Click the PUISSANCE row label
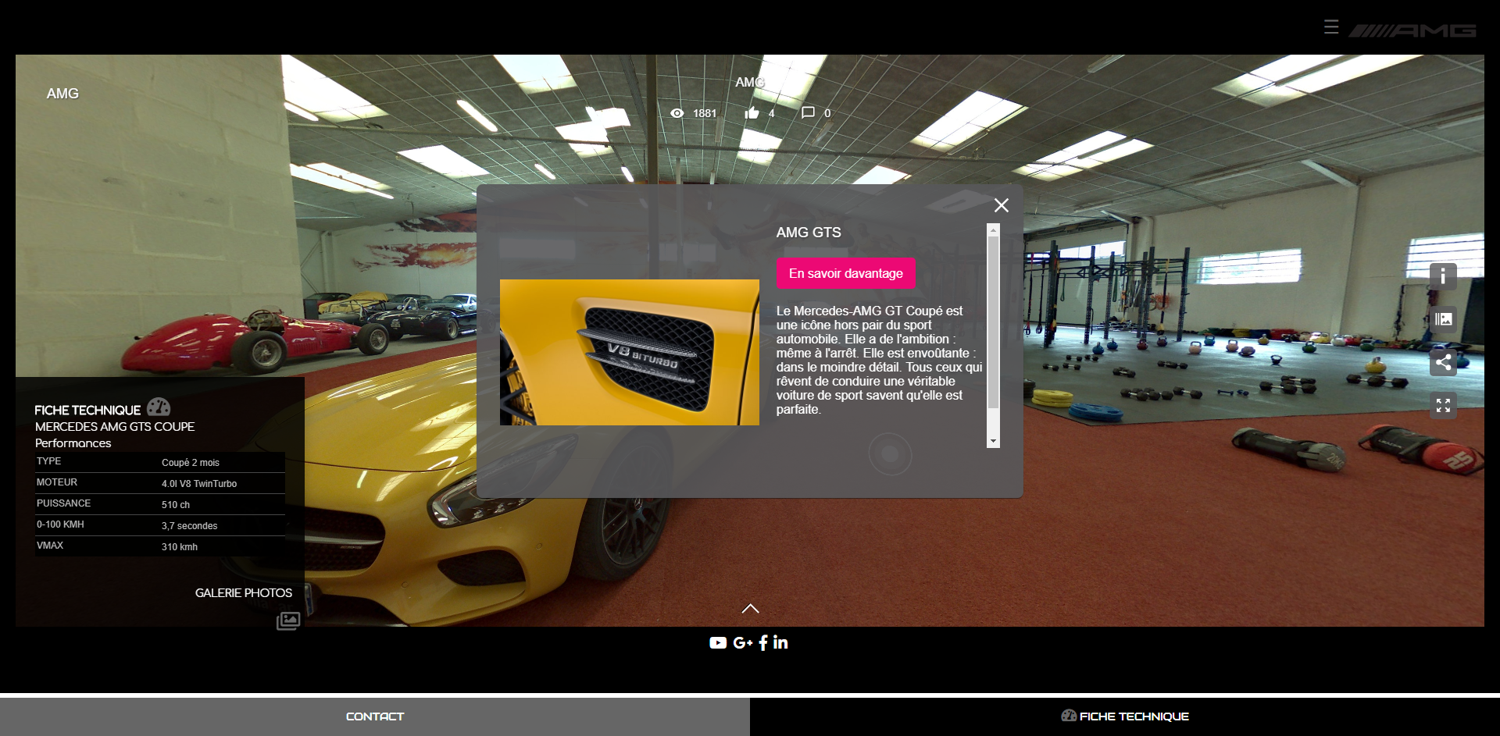 tap(64, 503)
